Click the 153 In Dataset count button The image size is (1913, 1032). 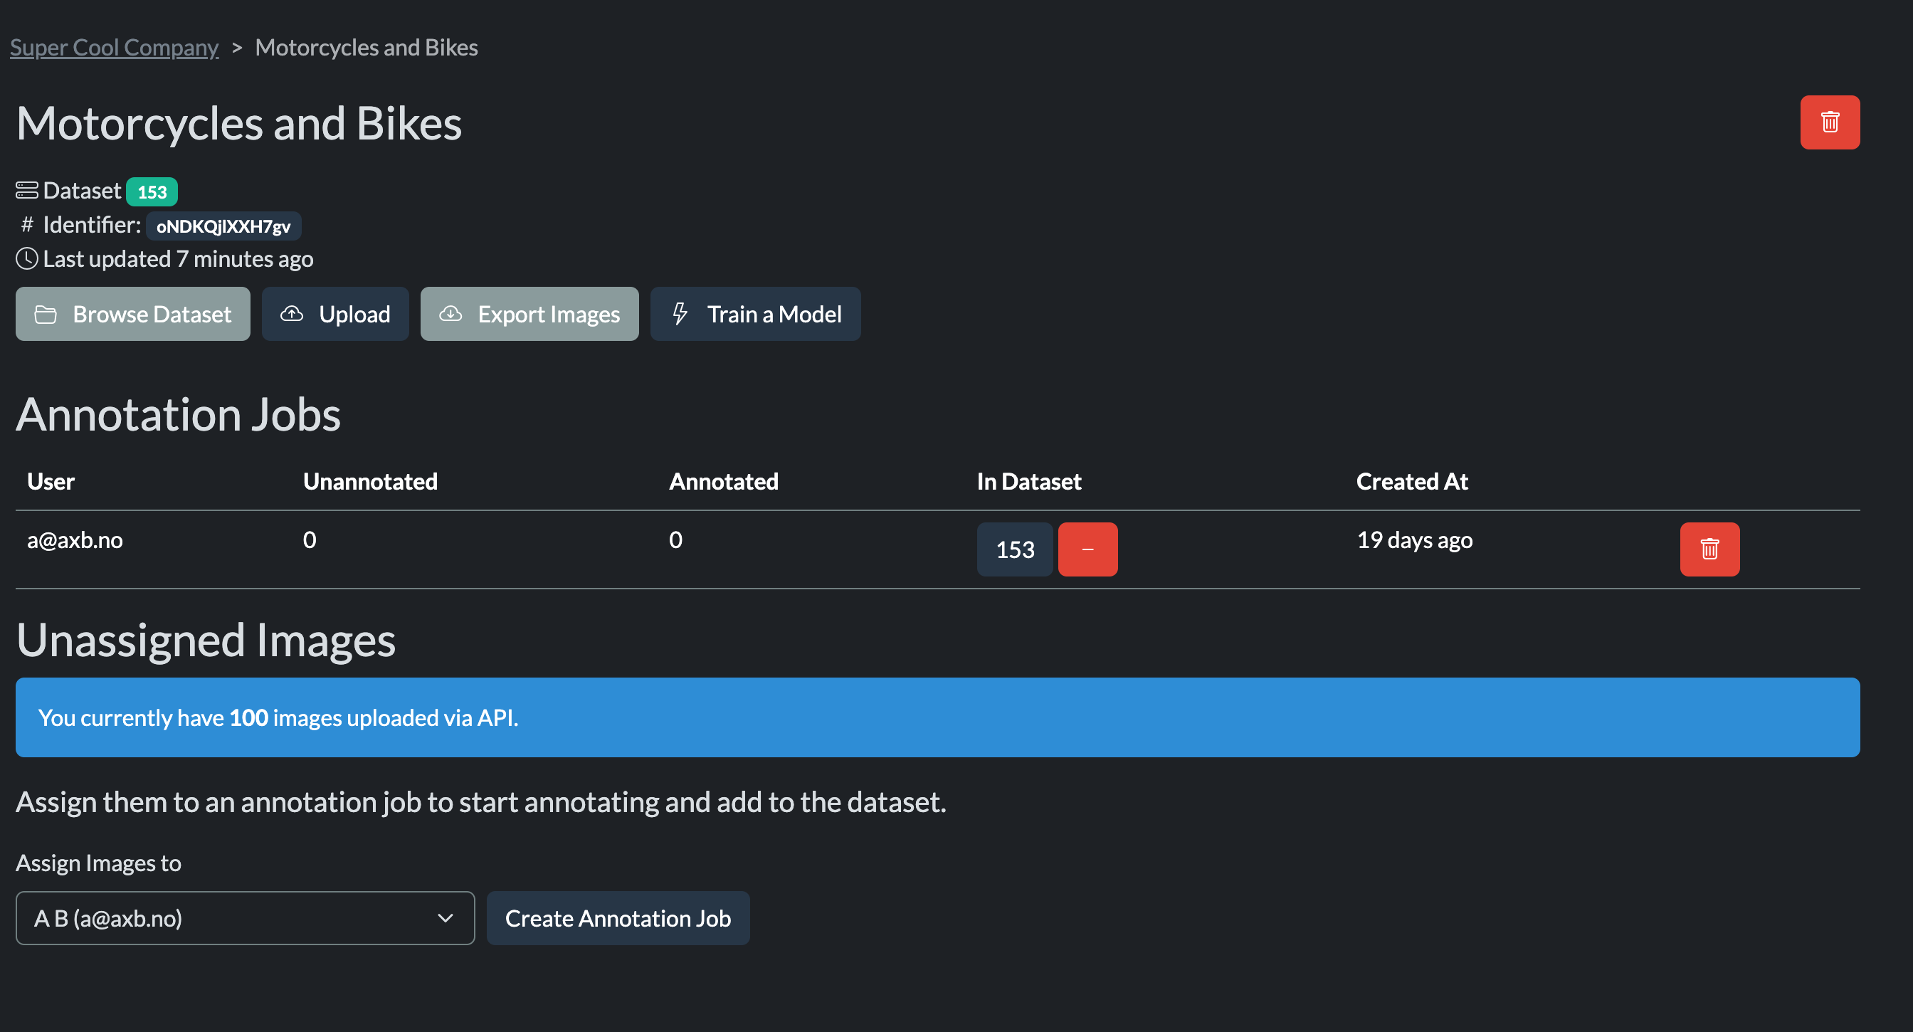(1014, 549)
